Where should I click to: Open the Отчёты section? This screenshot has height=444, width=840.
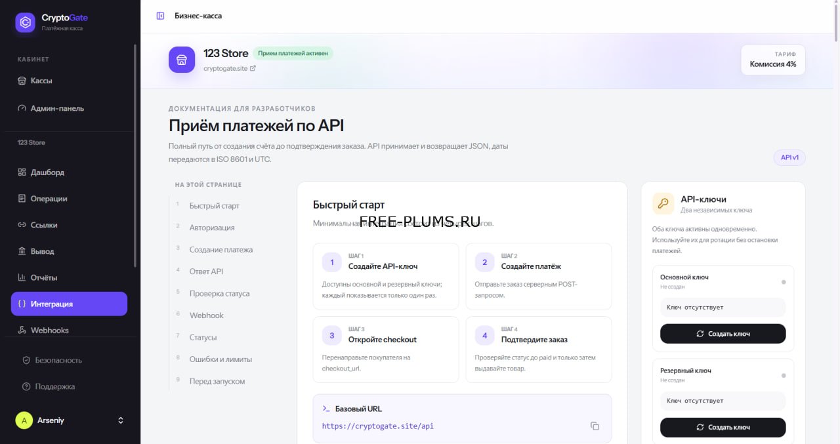pos(69,277)
